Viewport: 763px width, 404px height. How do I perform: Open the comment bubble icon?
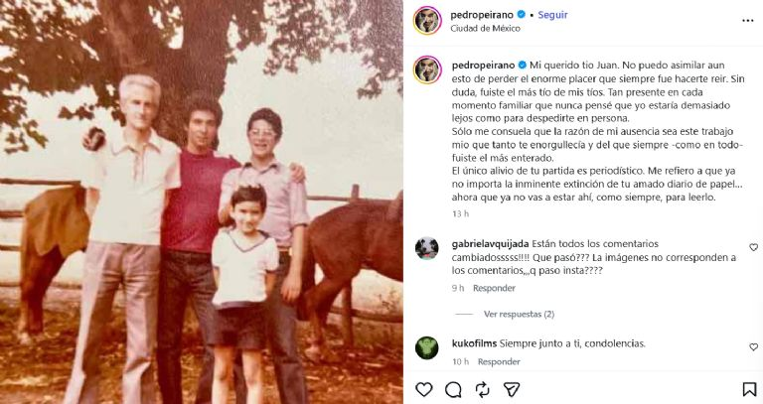click(x=453, y=389)
